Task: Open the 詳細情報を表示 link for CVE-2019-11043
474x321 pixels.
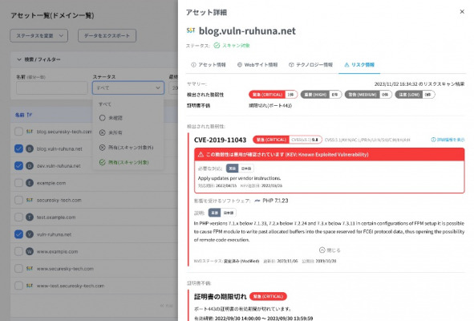Action: coord(448,140)
